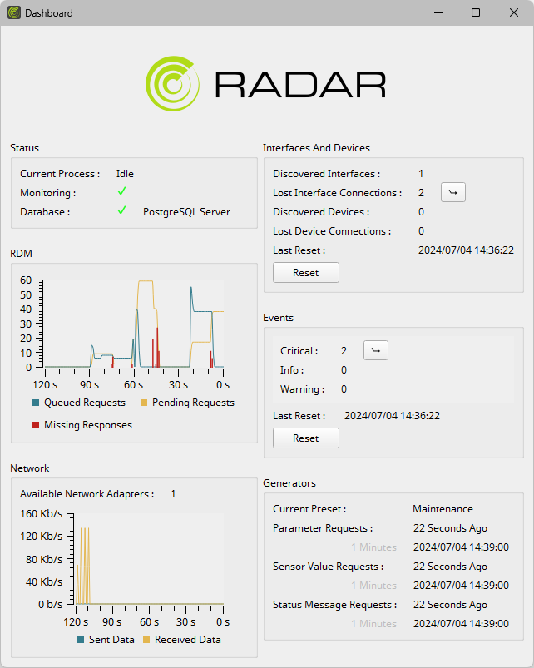Click the '1 Minutes' interval under Sensor Value Requests
The image size is (534, 668).
(x=374, y=586)
